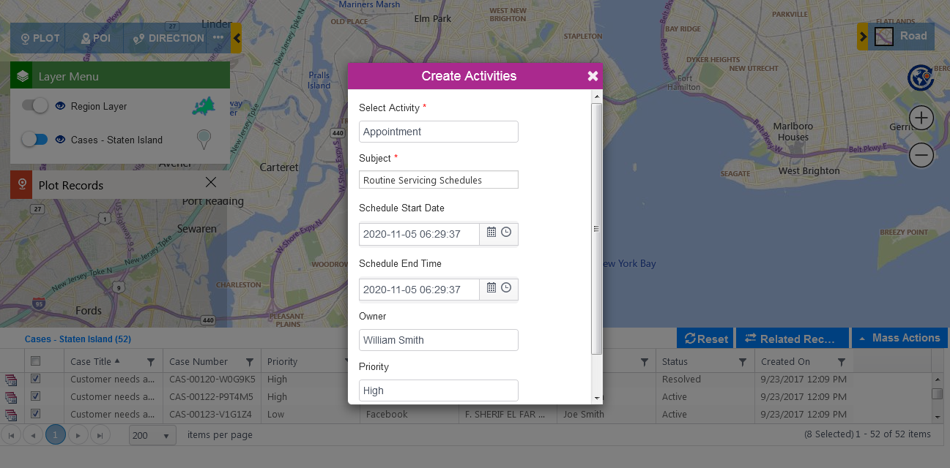Viewport: 950px width, 468px height.
Task: Open the DIRECTION tab in toolbar
Action: [168, 38]
